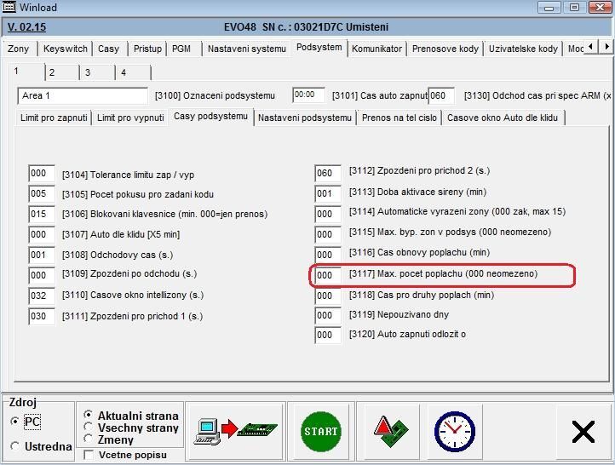Click the Winload title bar app icon
The image size is (615, 465).
pos(9,8)
